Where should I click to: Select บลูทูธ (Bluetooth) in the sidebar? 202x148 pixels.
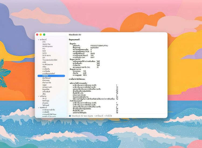click(x=45, y=85)
